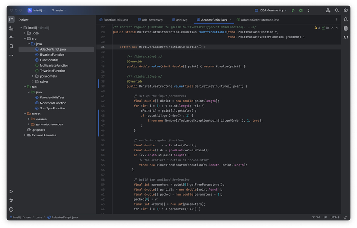The height and width of the screenshot is (228, 357).
Task: Collapse the intellij root folder
Action: coord(21,28)
